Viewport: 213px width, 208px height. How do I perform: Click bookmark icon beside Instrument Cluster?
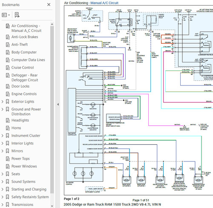point(8,135)
